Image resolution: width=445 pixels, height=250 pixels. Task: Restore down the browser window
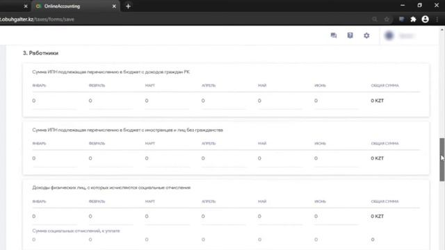pos(419,6)
